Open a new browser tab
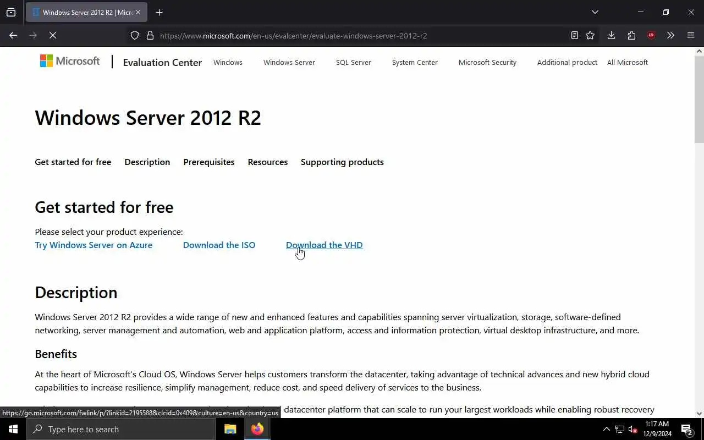Viewport: 704px width, 440px height. click(159, 12)
